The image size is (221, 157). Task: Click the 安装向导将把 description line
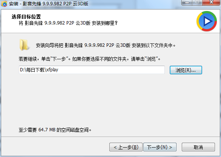coord(106,45)
